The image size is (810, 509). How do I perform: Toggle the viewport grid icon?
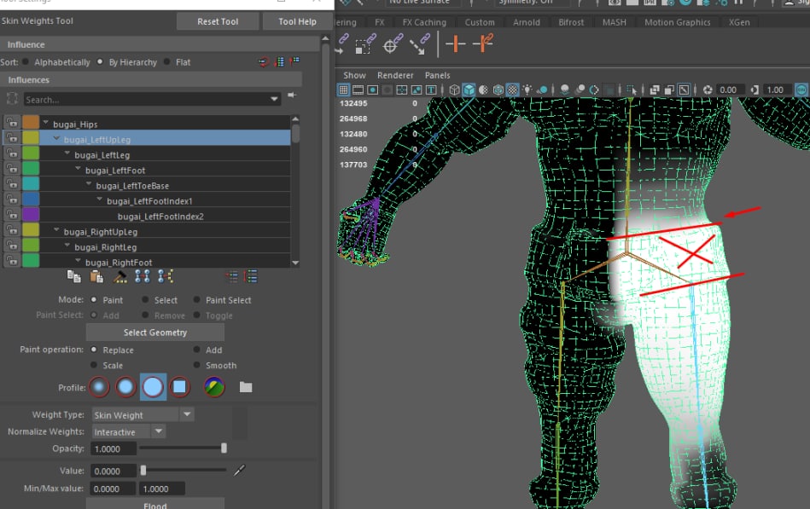[343, 90]
